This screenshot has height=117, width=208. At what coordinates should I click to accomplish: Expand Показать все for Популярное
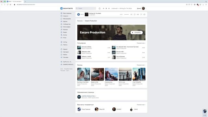pyautogui.click(x=141, y=43)
